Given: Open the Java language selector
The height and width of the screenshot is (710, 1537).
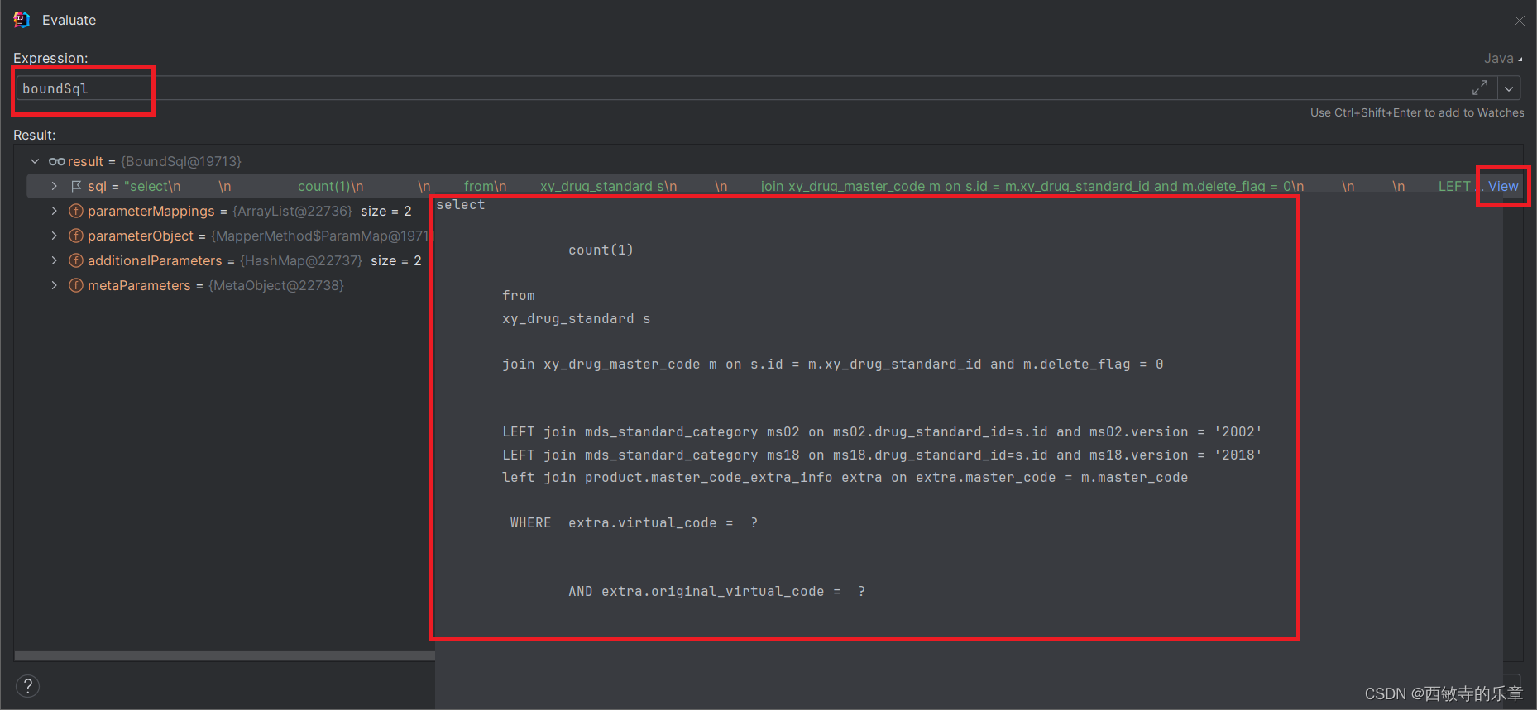Looking at the screenshot, I should [x=1503, y=59].
